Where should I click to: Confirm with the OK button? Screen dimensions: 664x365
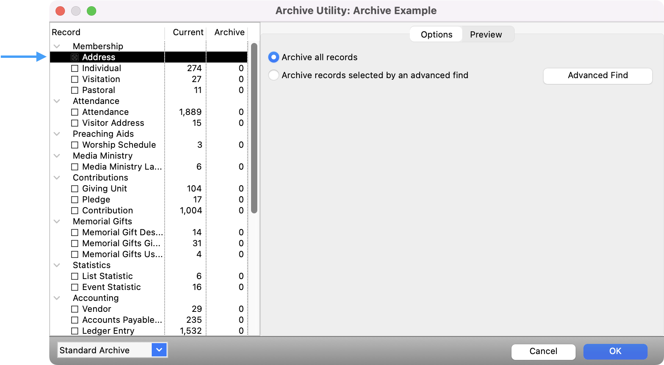(x=615, y=351)
